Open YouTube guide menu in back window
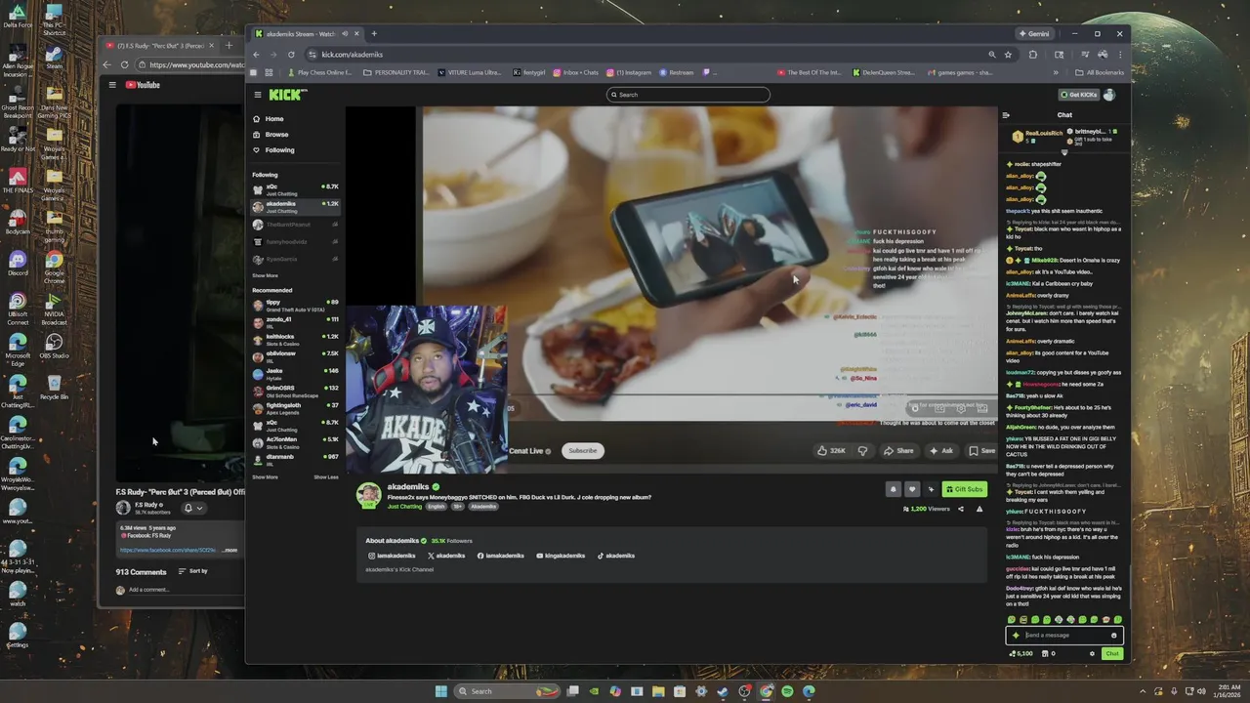1250x703 pixels. click(112, 85)
